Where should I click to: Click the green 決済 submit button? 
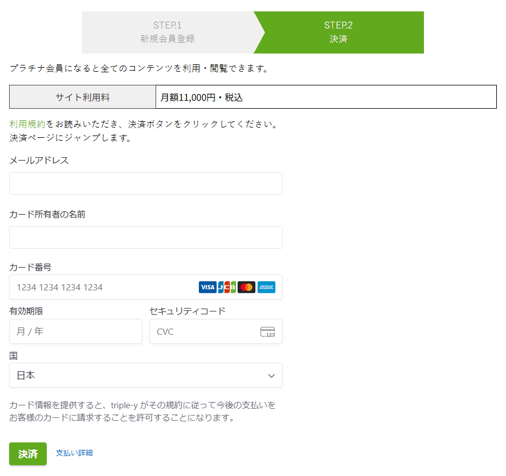[28, 453]
